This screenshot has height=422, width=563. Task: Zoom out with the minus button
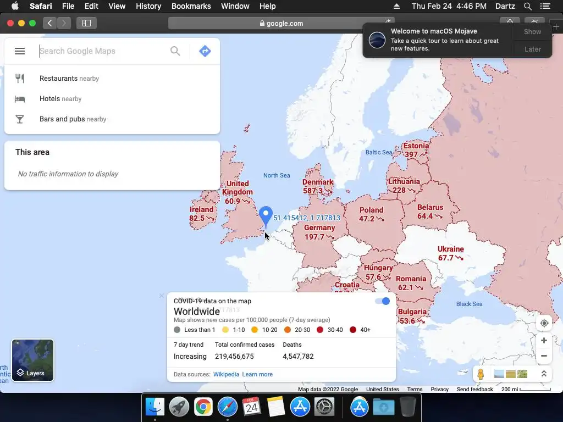pyautogui.click(x=544, y=356)
